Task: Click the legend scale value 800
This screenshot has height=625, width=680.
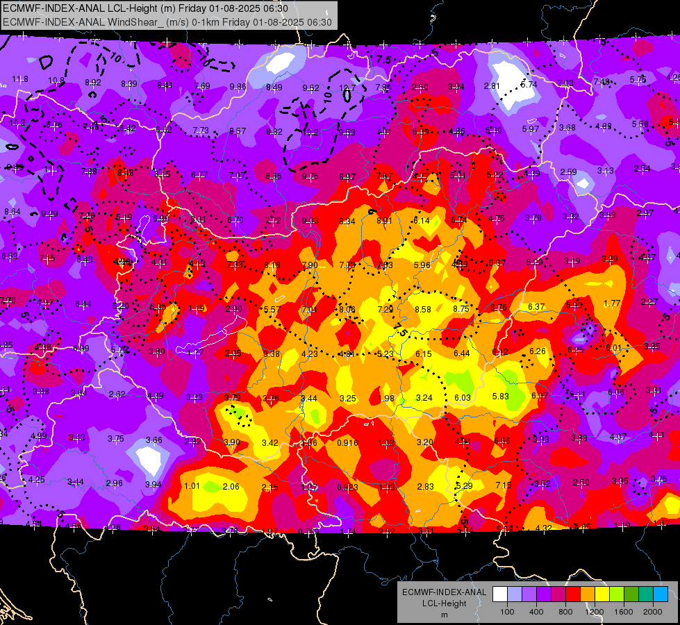Action: [x=565, y=612]
